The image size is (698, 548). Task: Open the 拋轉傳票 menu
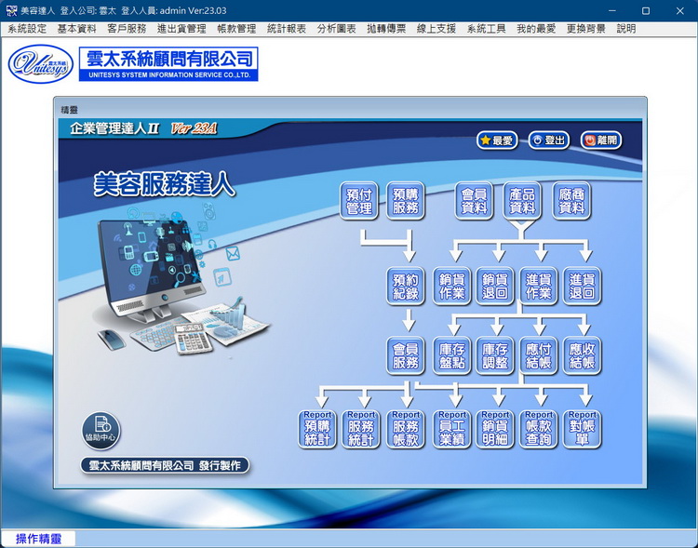click(386, 29)
